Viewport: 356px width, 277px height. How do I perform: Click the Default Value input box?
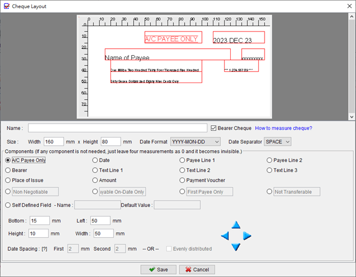[x=177, y=205]
